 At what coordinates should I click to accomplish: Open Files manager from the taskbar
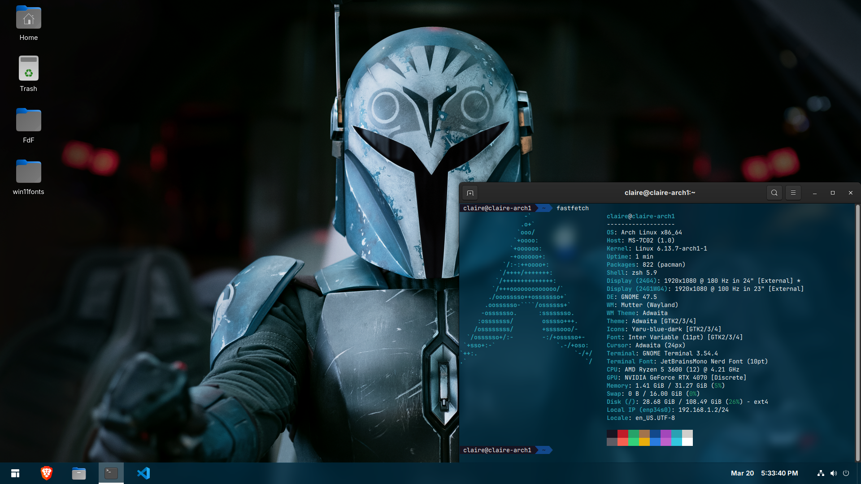point(79,473)
